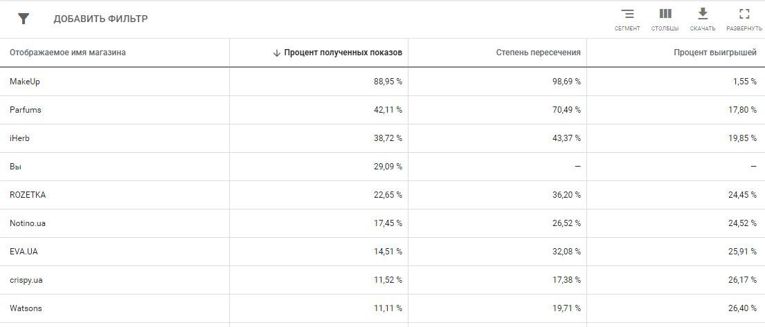The image size is (765, 327).
Task: Click ДОБАВИТЬ ФИЛЬТР button
Action: click(x=100, y=19)
